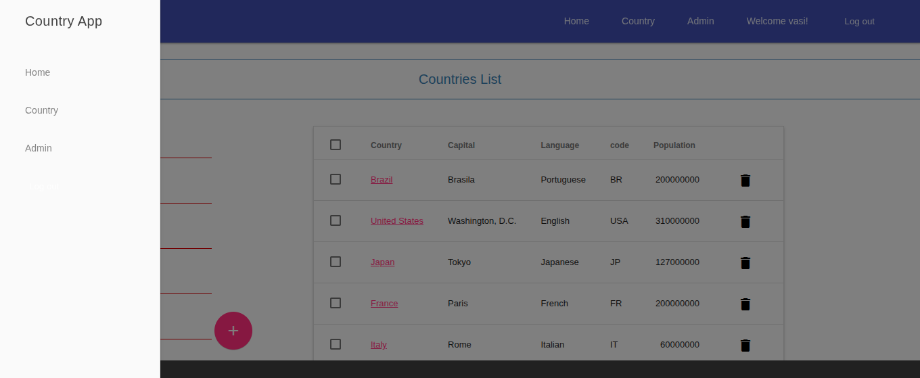This screenshot has height=378, width=920.
Task: Open Home in the side drawer
Action: 38,72
